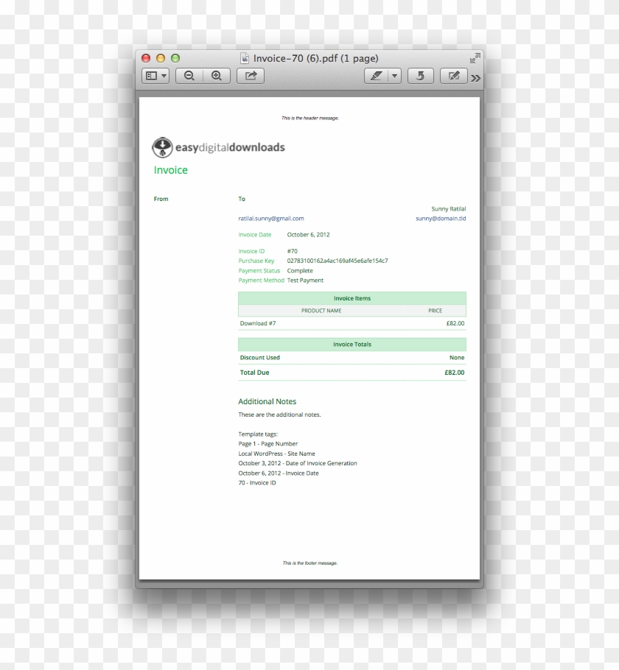Expand the toolbar overflow chevrons
The width and height of the screenshot is (619, 670).
pyautogui.click(x=476, y=77)
